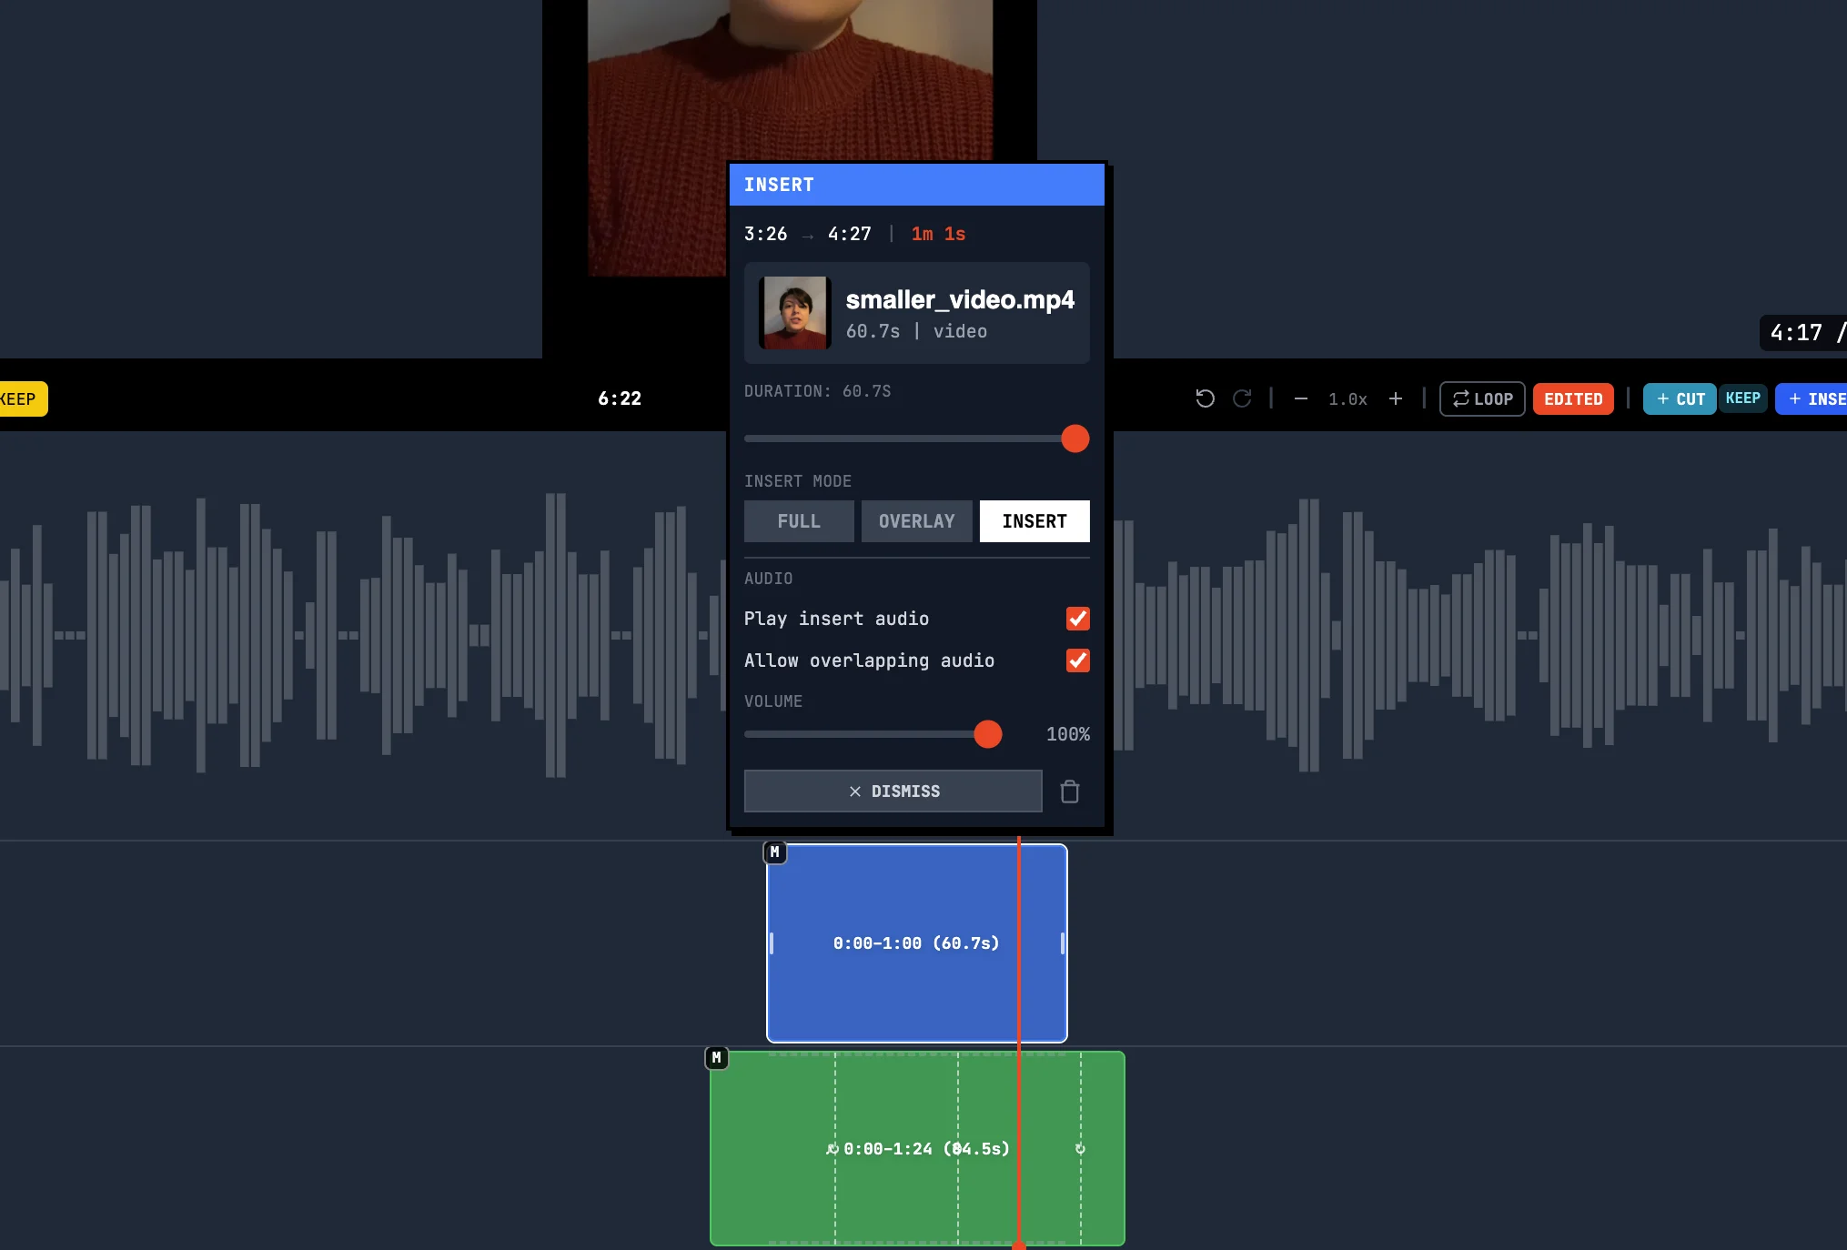Adjust the volume slider handle
Screen dimensions: 1847x1250
[x=988, y=734]
